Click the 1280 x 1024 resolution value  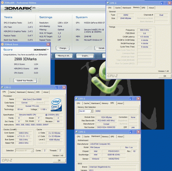coord(63,23)
